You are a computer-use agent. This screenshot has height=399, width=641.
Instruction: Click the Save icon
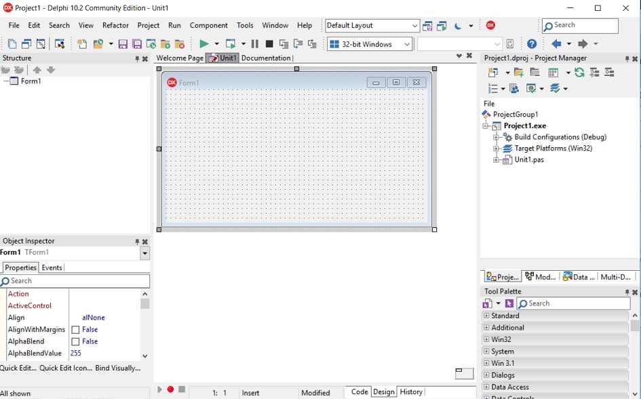click(x=123, y=43)
